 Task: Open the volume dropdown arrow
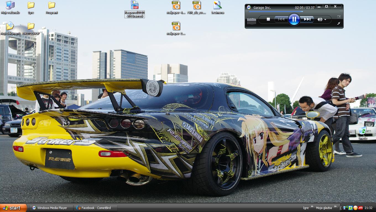point(325,20)
